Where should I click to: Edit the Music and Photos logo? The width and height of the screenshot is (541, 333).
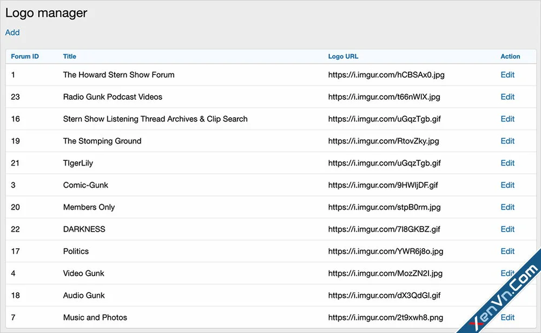pyautogui.click(x=507, y=317)
